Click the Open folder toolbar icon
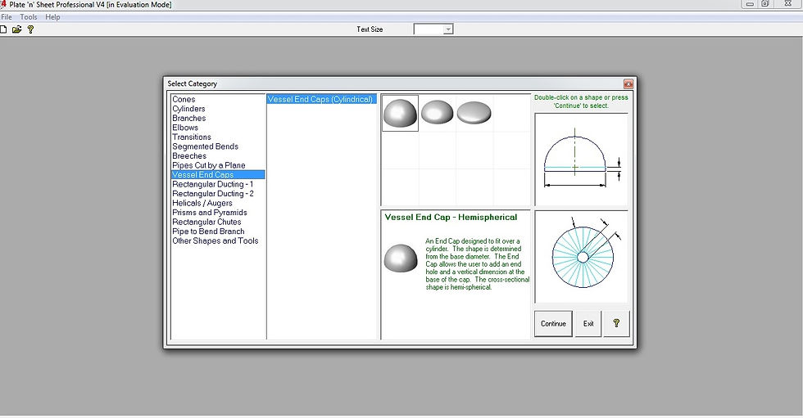Image resolution: width=803 pixels, height=418 pixels. [16, 29]
